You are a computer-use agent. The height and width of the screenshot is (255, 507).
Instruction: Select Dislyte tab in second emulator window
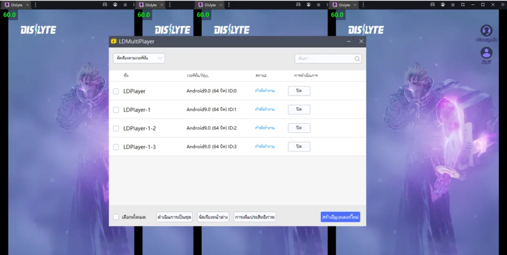tap(151, 5)
